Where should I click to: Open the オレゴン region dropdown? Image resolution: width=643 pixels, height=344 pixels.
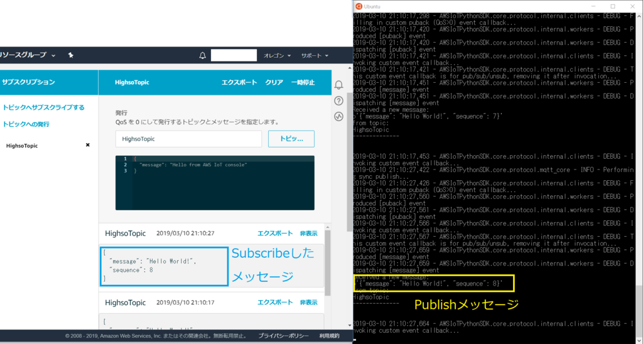[277, 55]
